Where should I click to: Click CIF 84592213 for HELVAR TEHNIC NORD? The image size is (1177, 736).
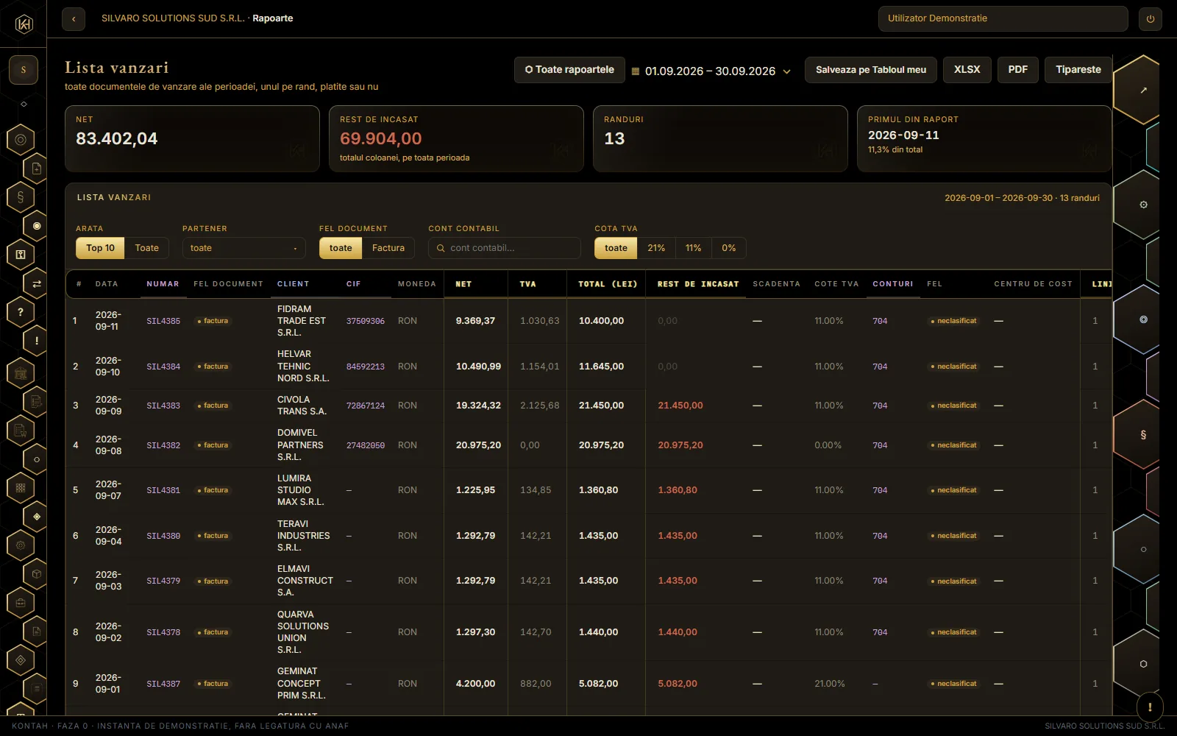366,367
